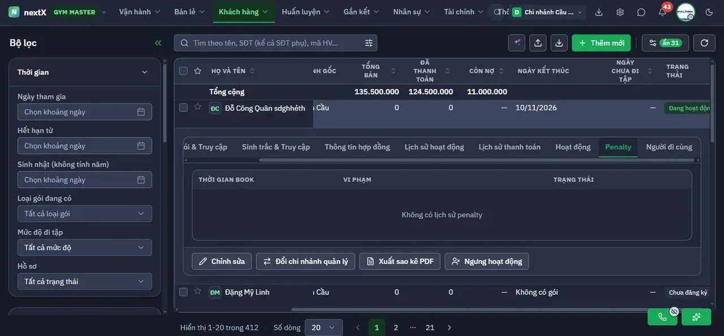Click the AI sparkle button beside export

516,43
